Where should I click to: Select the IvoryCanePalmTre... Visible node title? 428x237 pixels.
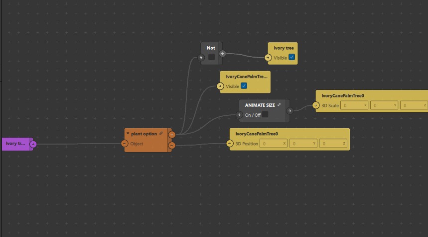[247, 77]
